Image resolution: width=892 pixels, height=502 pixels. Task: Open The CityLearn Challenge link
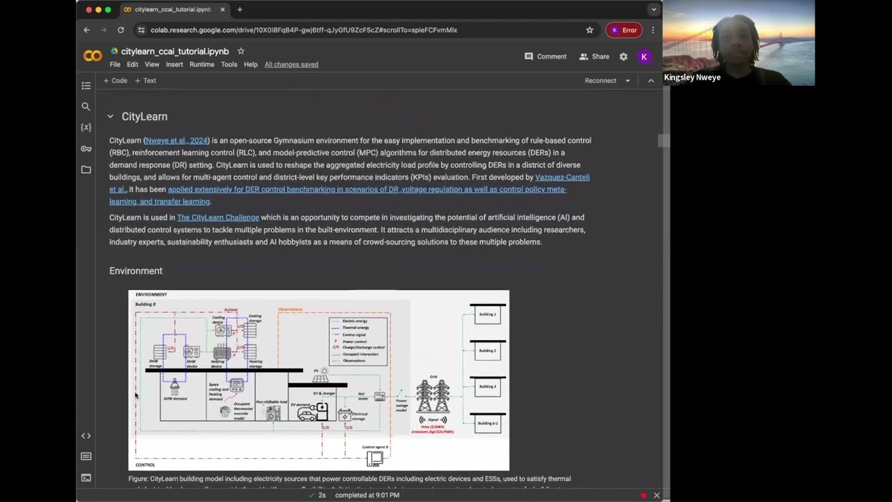[x=218, y=218]
